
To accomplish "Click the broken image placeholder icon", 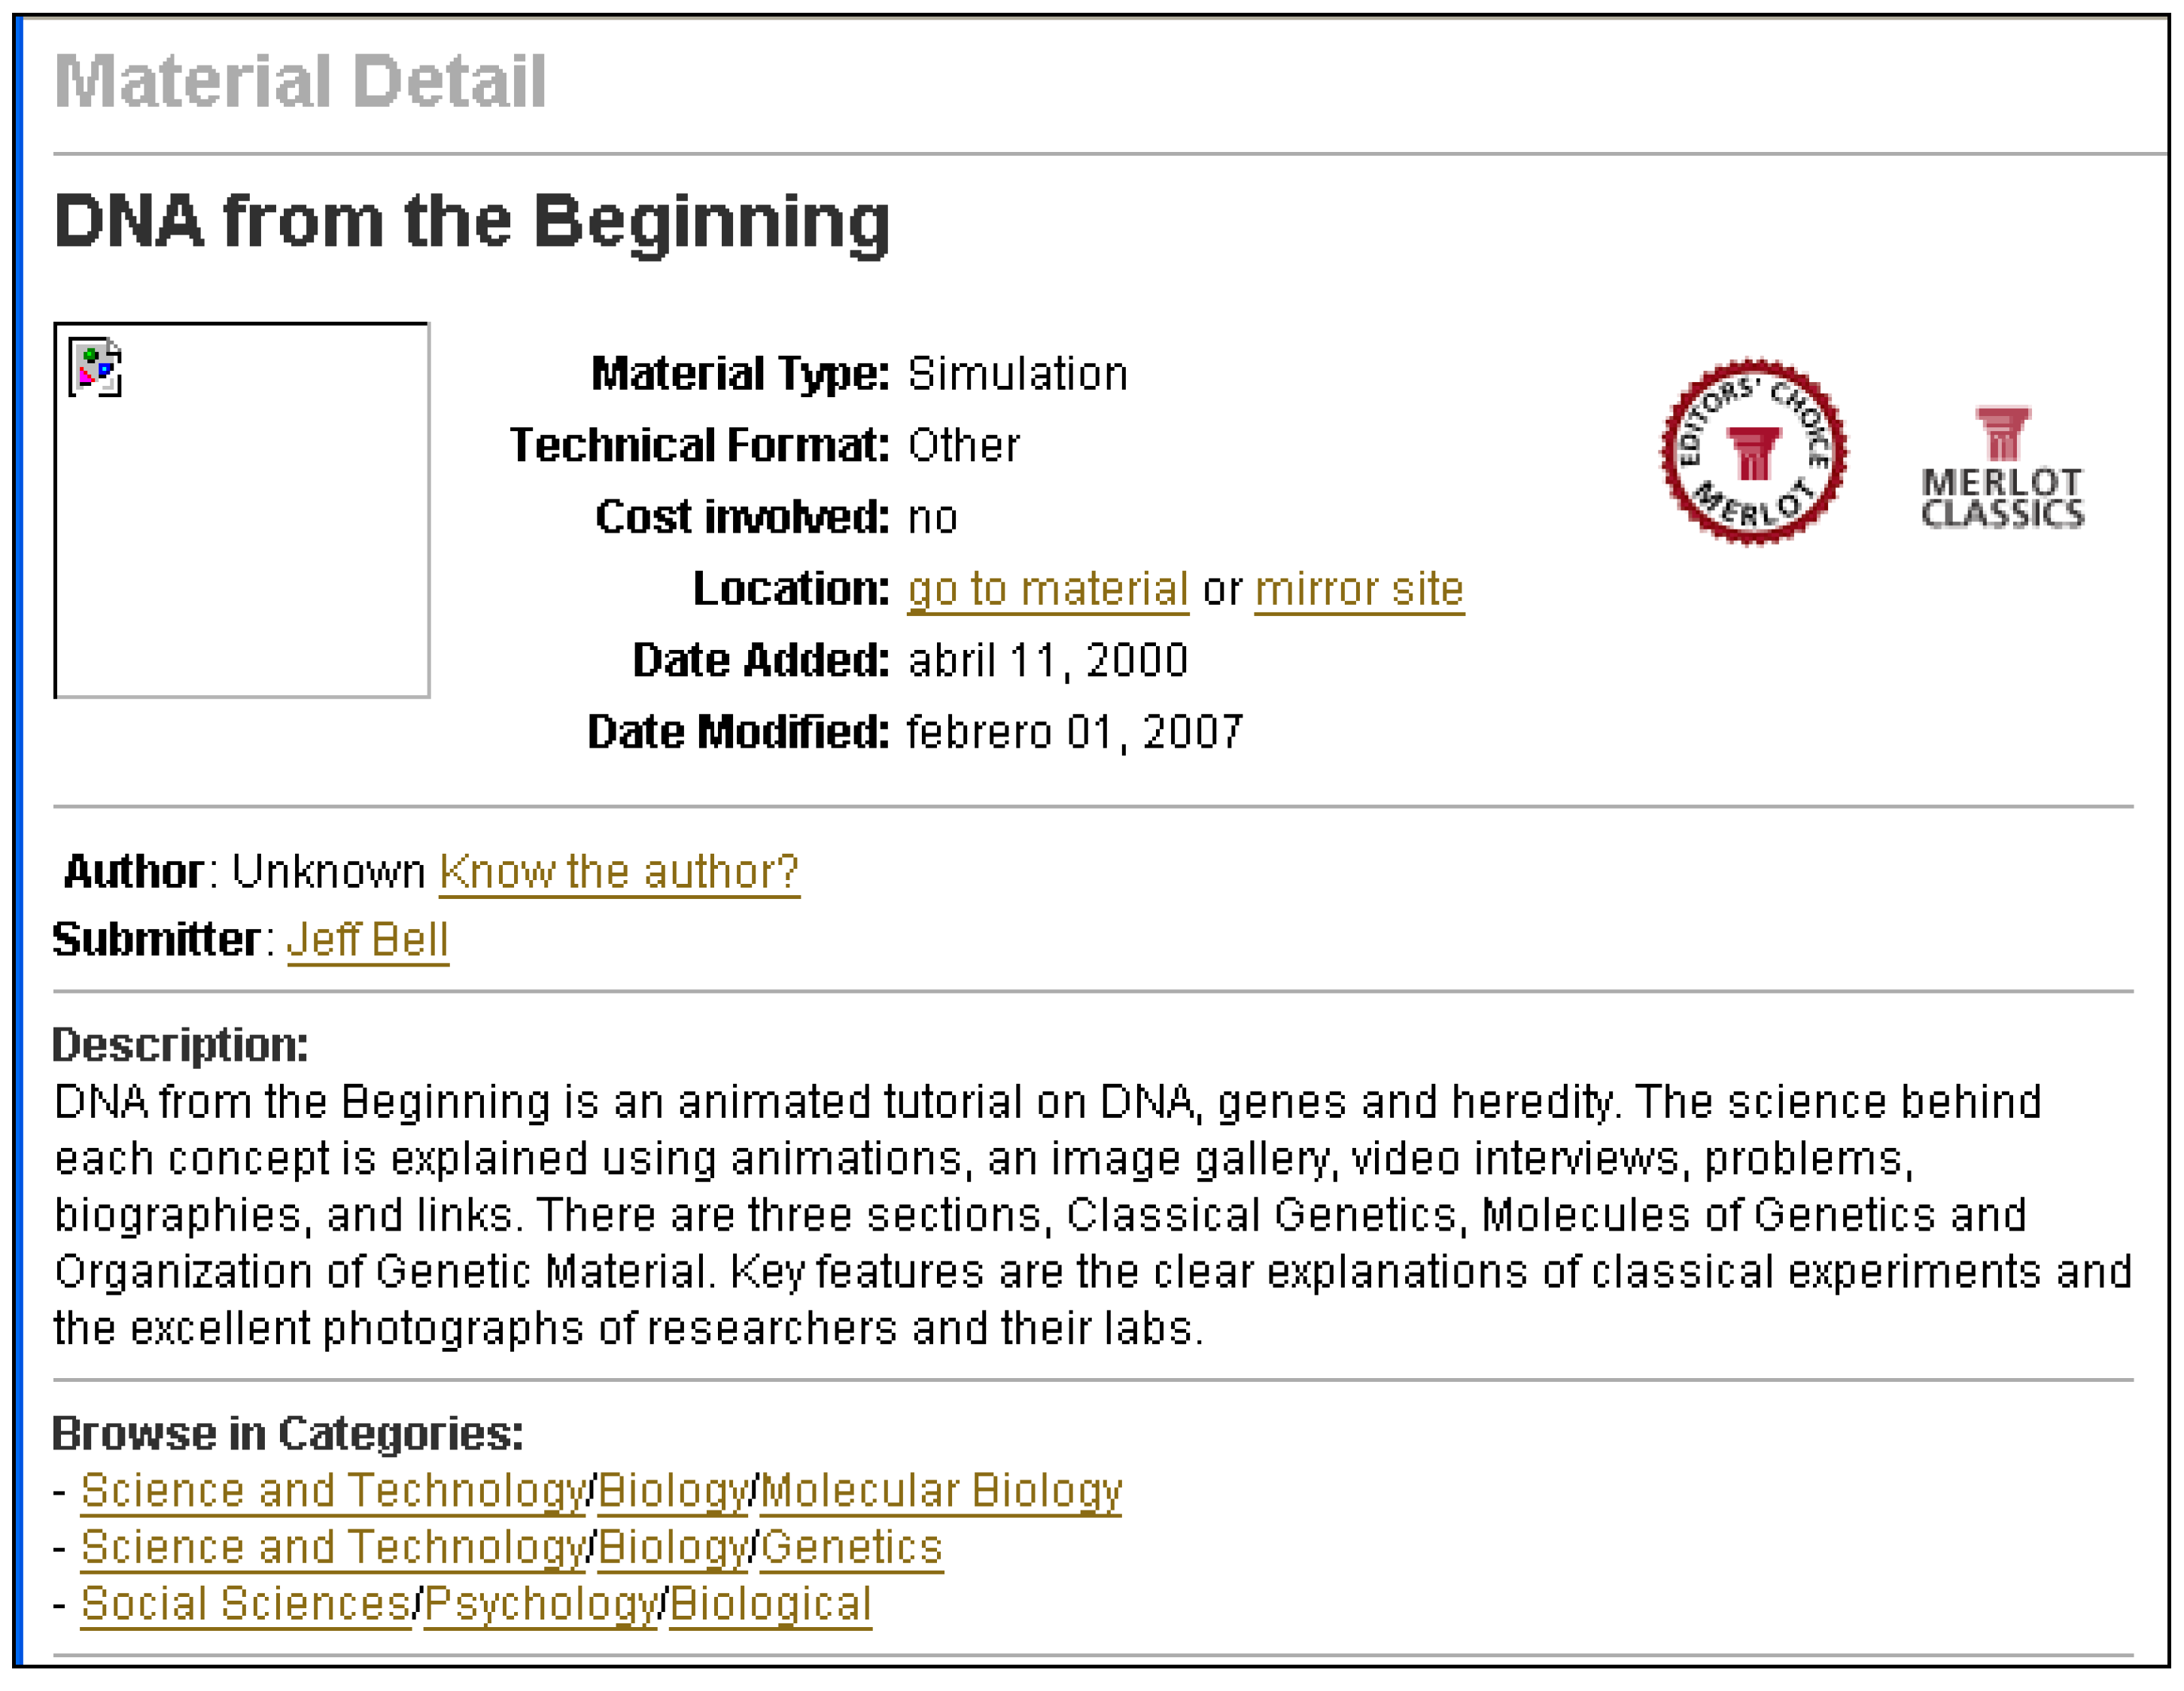I will pyautogui.click(x=95, y=368).
